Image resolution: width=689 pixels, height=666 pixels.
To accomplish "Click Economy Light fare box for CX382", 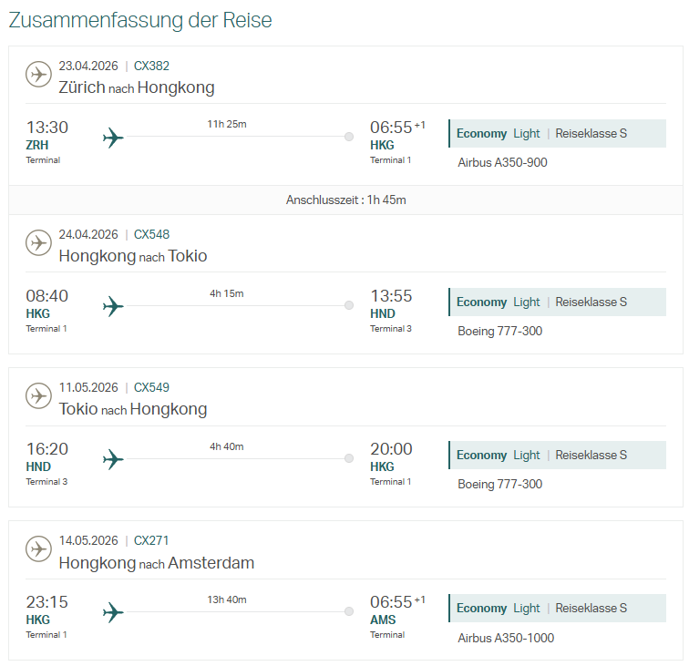I will [557, 134].
